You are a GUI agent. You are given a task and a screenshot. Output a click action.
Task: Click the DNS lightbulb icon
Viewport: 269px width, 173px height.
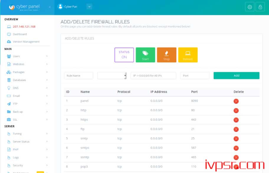9,88
